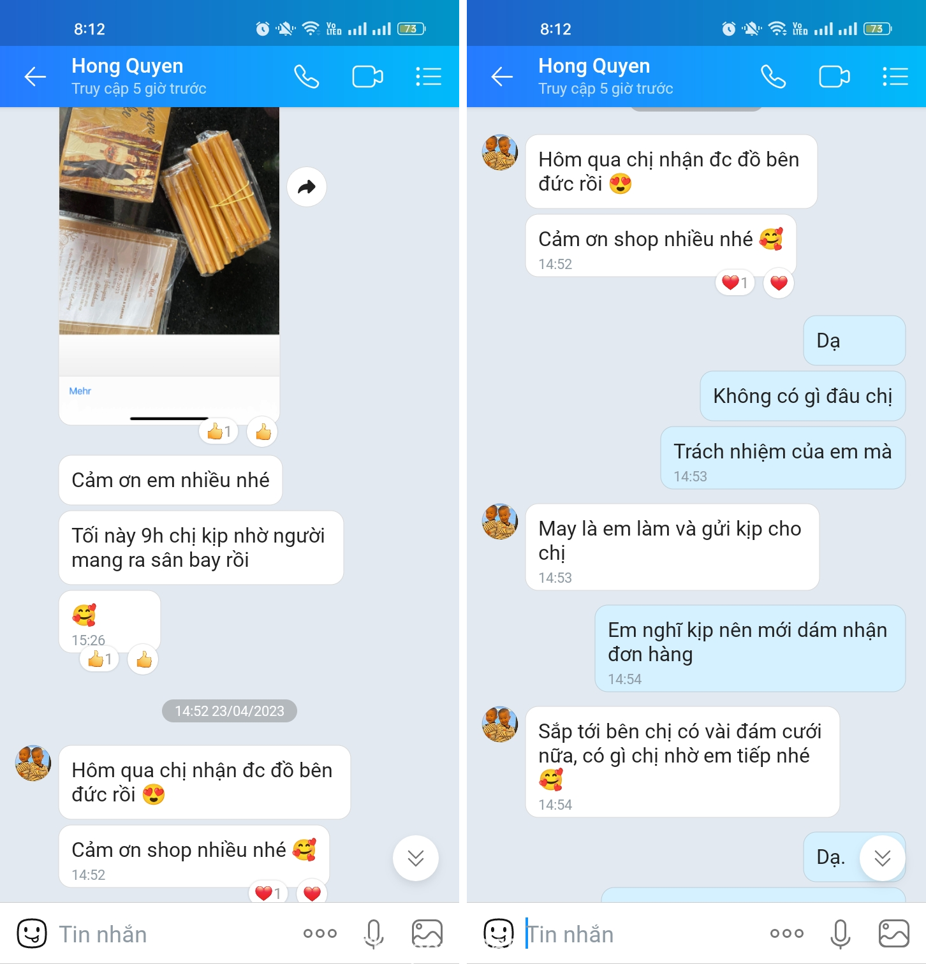
Task: Open the list menu in right chat header
Action: coord(895,77)
